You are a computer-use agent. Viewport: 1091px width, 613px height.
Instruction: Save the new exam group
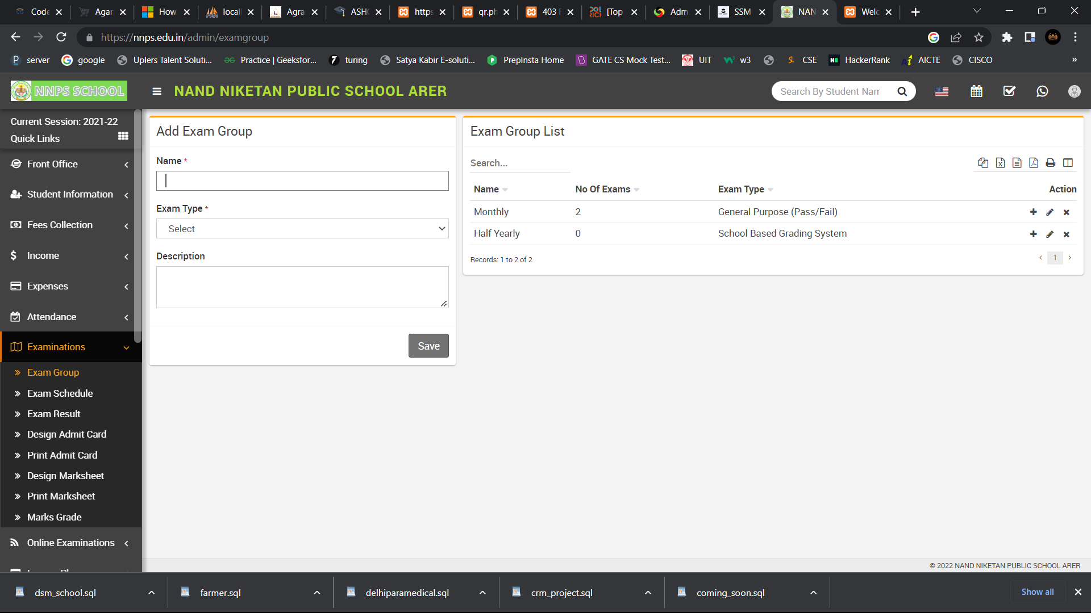click(428, 346)
